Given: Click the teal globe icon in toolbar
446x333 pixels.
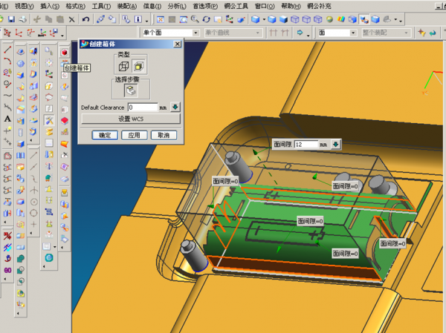Looking at the screenshot, I should coord(49,258).
